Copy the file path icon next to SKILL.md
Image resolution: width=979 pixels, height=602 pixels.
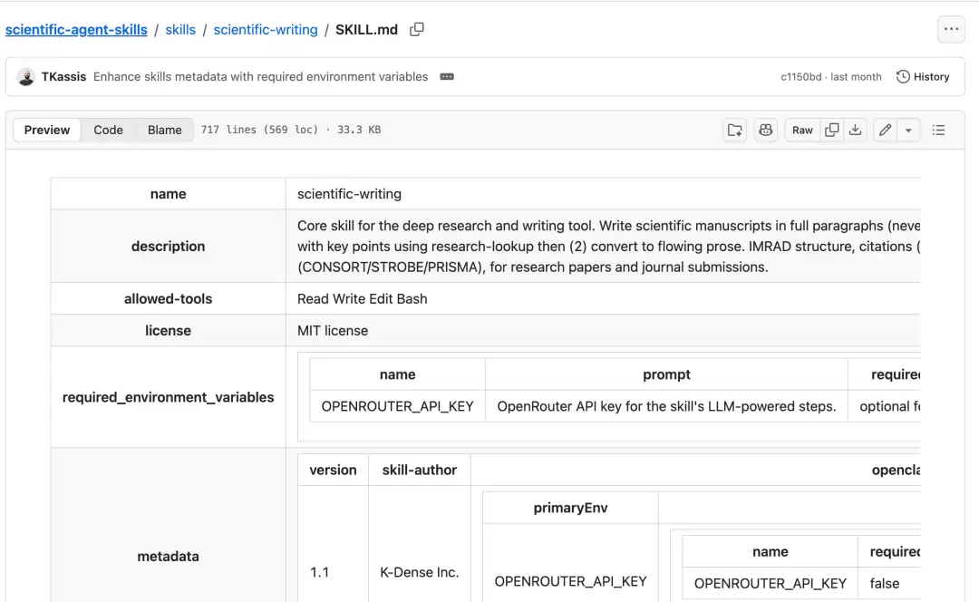click(x=416, y=29)
